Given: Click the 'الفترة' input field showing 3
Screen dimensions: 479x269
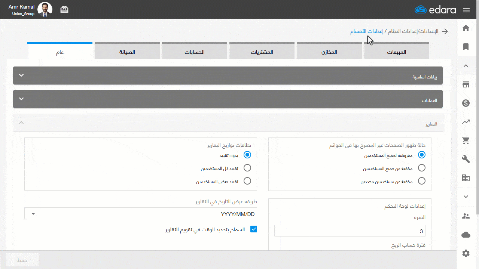Looking at the screenshot, I should 350,231.
